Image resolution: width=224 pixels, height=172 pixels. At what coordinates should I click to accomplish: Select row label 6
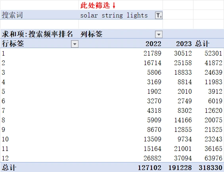tap(3, 101)
